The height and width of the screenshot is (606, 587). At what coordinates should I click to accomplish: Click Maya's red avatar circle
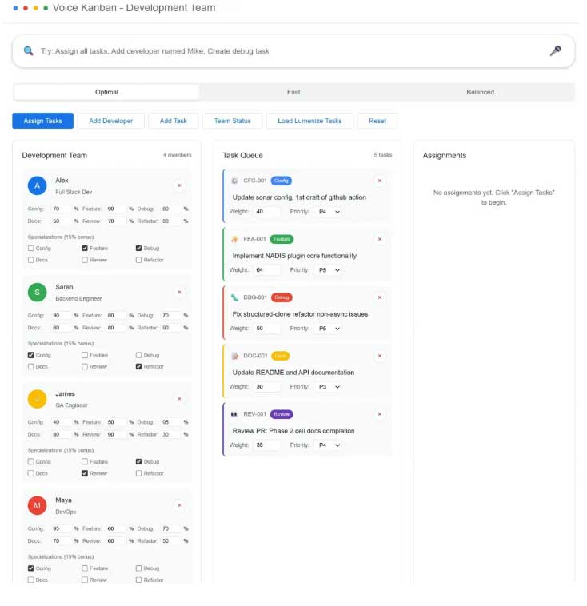(x=37, y=506)
